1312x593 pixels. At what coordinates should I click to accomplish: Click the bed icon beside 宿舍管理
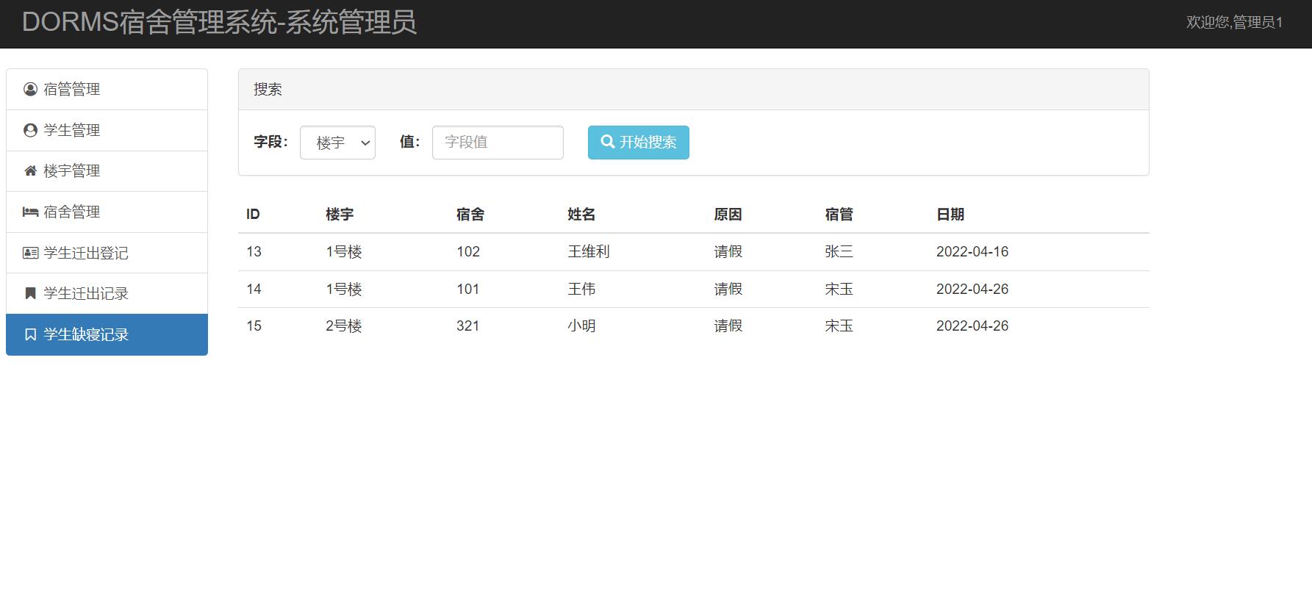[30, 212]
